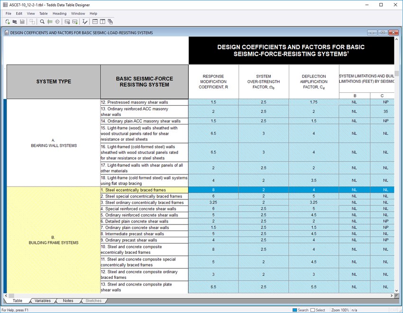The width and height of the screenshot is (403, 313).
Task: Create a new table using the toolbar icon
Action: click(x=8, y=21)
